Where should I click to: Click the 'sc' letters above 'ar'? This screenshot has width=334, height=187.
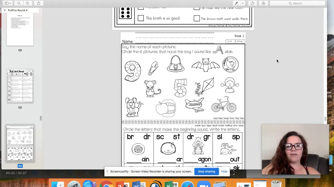[160, 137]
